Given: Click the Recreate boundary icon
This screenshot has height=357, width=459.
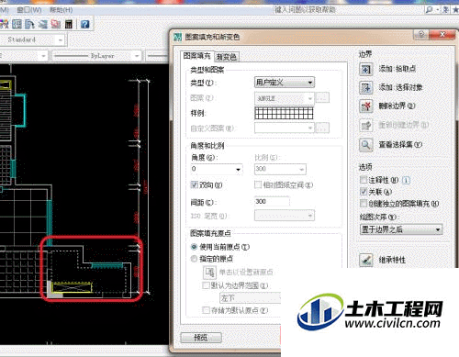Looking at the screenshot, I should (365, 126).
